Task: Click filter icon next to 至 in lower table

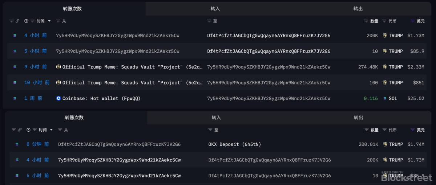Action: 210,130
